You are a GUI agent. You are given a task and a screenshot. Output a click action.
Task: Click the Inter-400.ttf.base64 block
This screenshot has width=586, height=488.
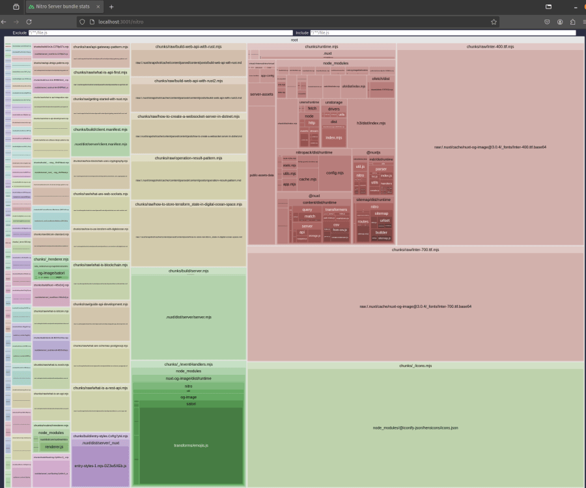490,147
